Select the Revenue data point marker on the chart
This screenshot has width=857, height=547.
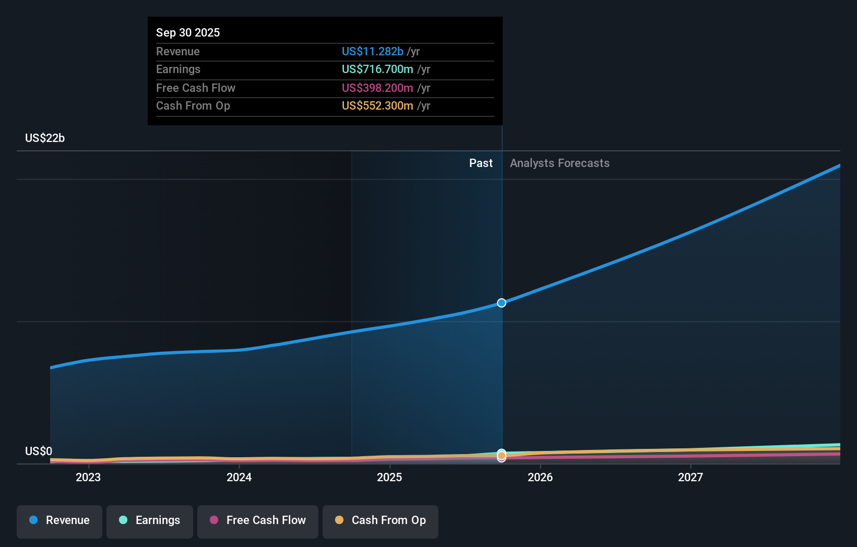click(501, 303)
